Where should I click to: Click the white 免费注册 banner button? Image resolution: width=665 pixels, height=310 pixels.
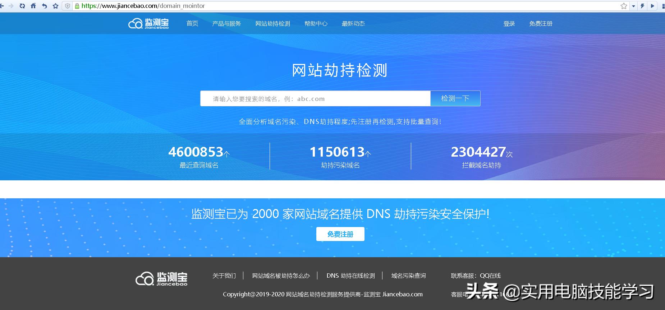point(340,234)
